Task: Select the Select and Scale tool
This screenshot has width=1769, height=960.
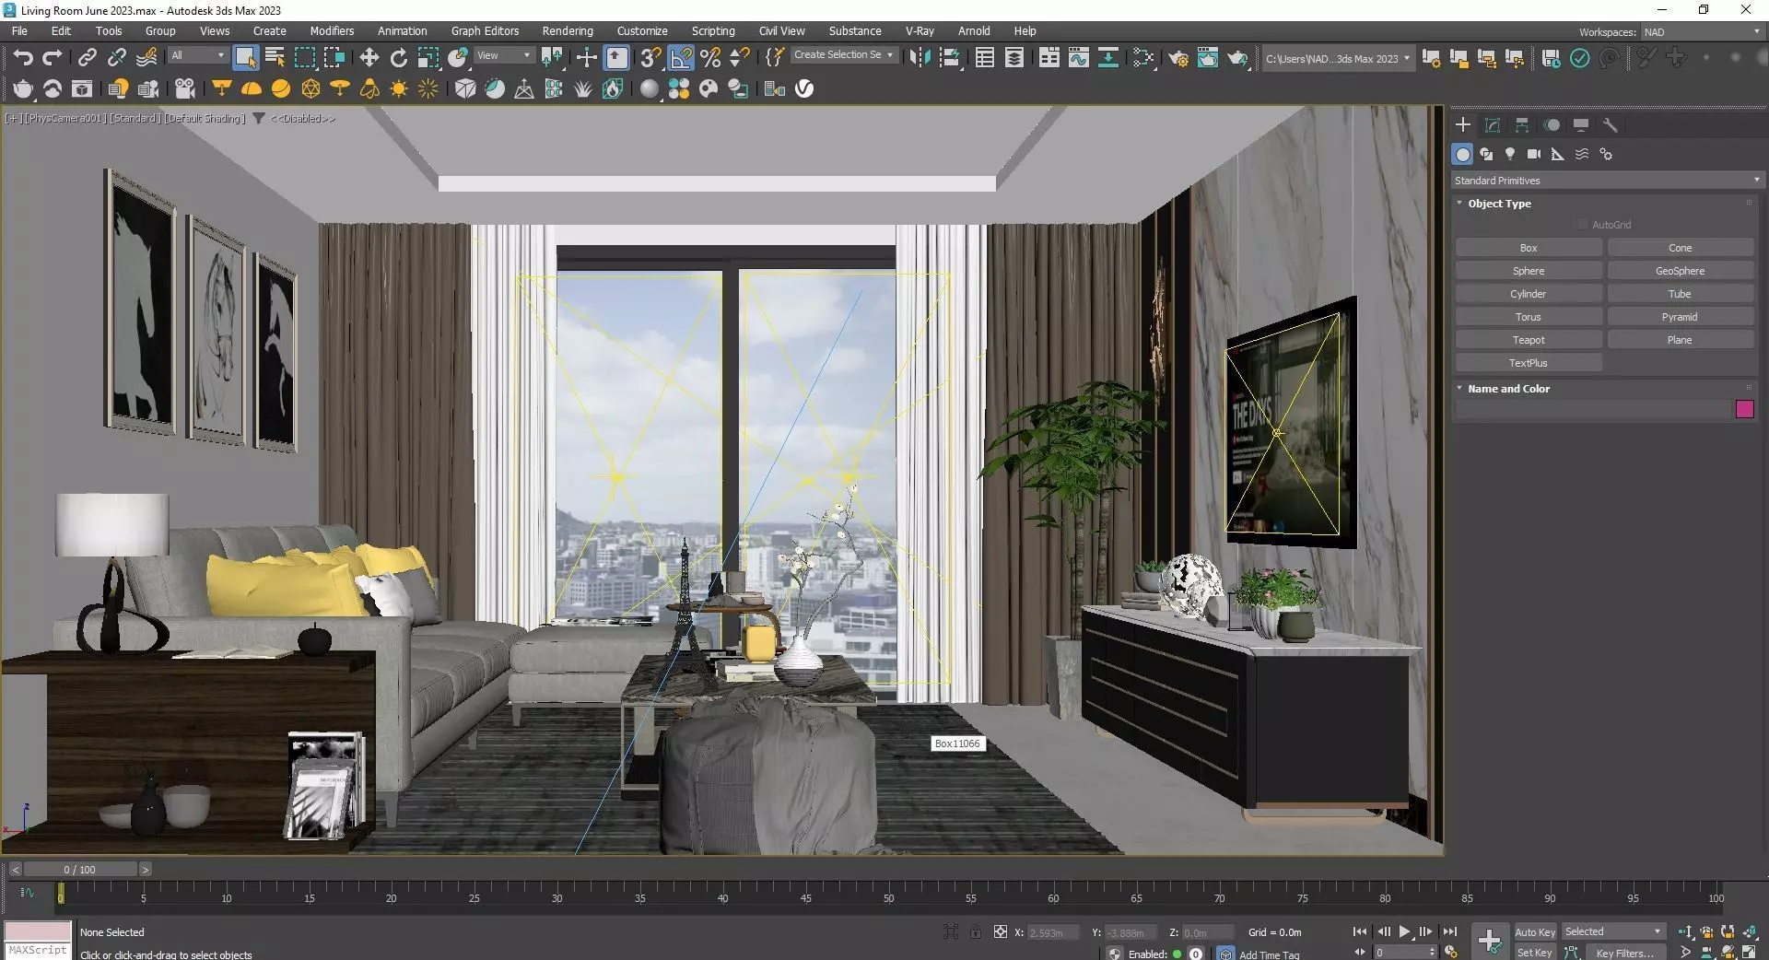Action: click(x=428, y=58)
